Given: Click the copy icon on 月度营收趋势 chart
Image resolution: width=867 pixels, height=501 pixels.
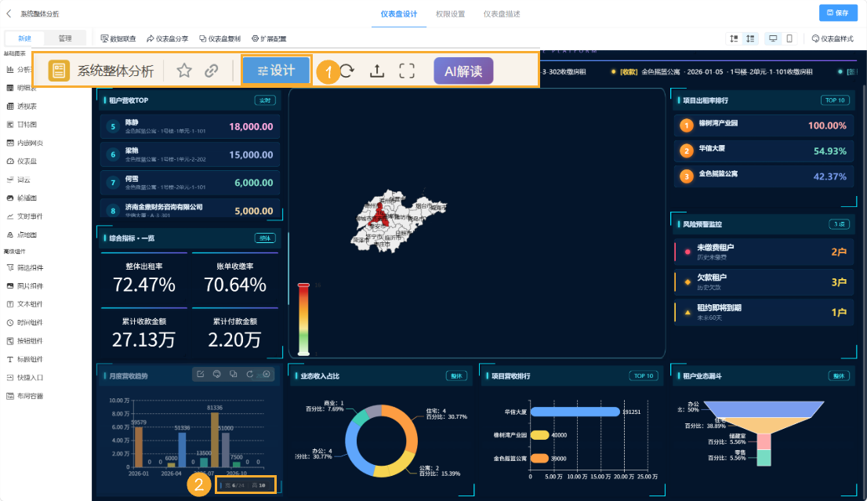Looking at the screenshot, I should [x=234, y=374].
